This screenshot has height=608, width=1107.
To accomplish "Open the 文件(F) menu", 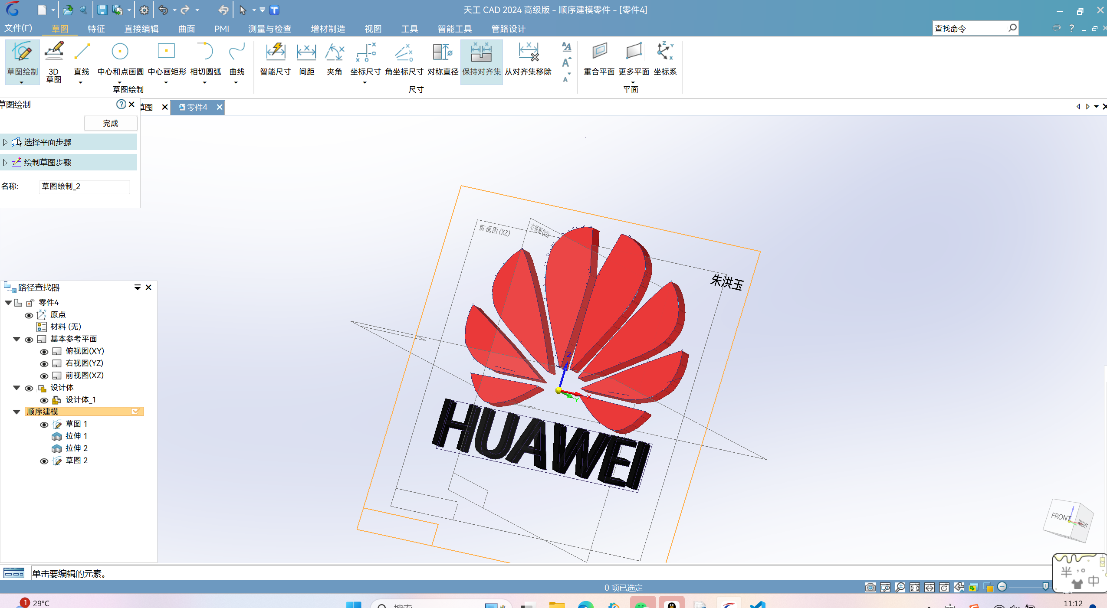I will coord(18,28).
